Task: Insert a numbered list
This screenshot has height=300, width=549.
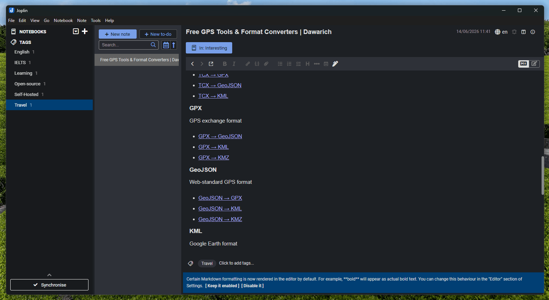Action: pos(289,64)
